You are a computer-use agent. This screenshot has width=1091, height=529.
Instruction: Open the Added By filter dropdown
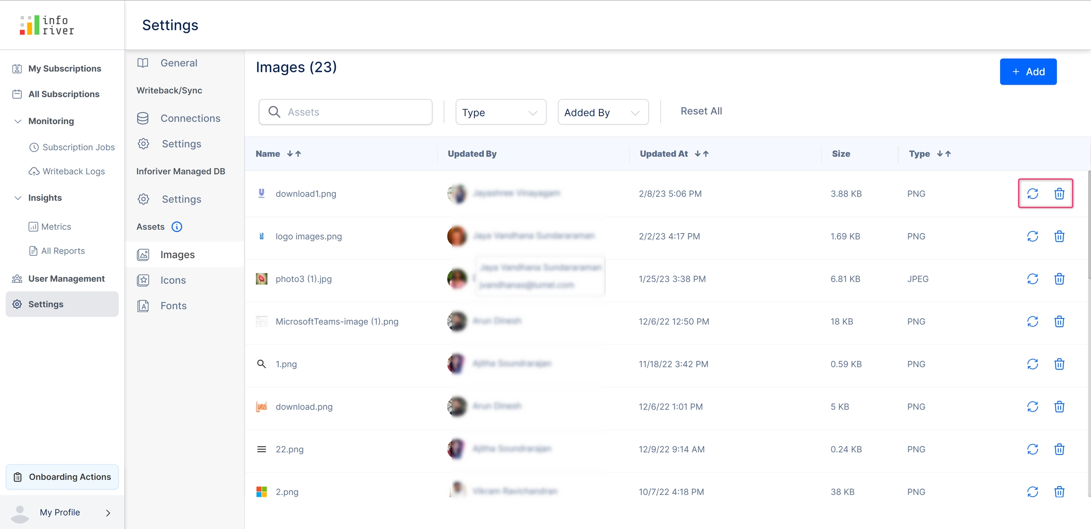pos(603,112)
